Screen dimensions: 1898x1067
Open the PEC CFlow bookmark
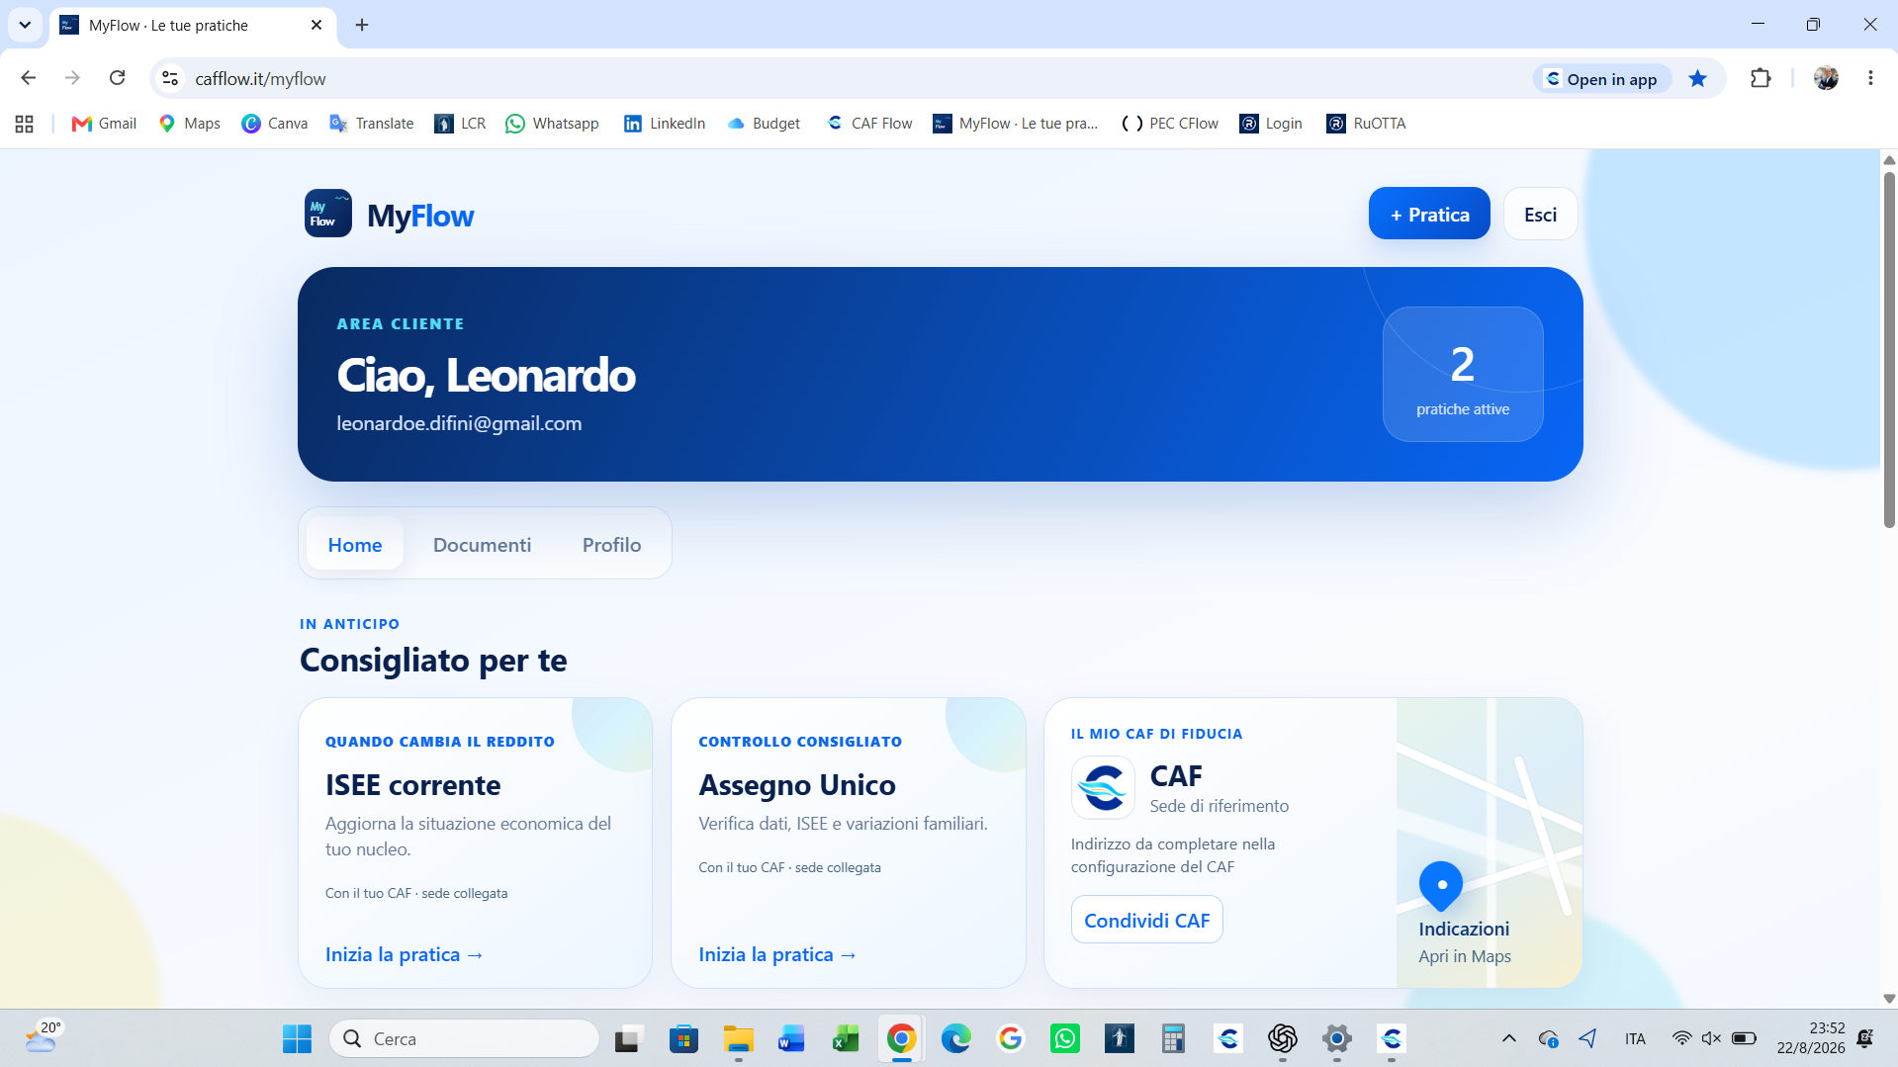(1170, 124)
